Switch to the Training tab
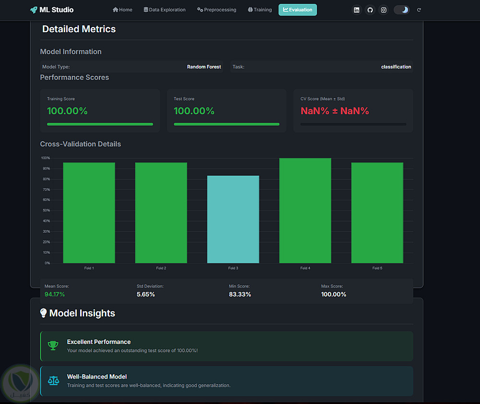The height and width of the screenshot is (404, 480). 260,10
